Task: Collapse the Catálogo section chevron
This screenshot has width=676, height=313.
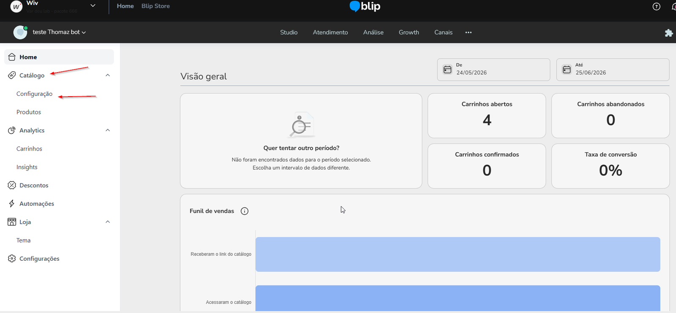Action: click(x=108, y=75)
